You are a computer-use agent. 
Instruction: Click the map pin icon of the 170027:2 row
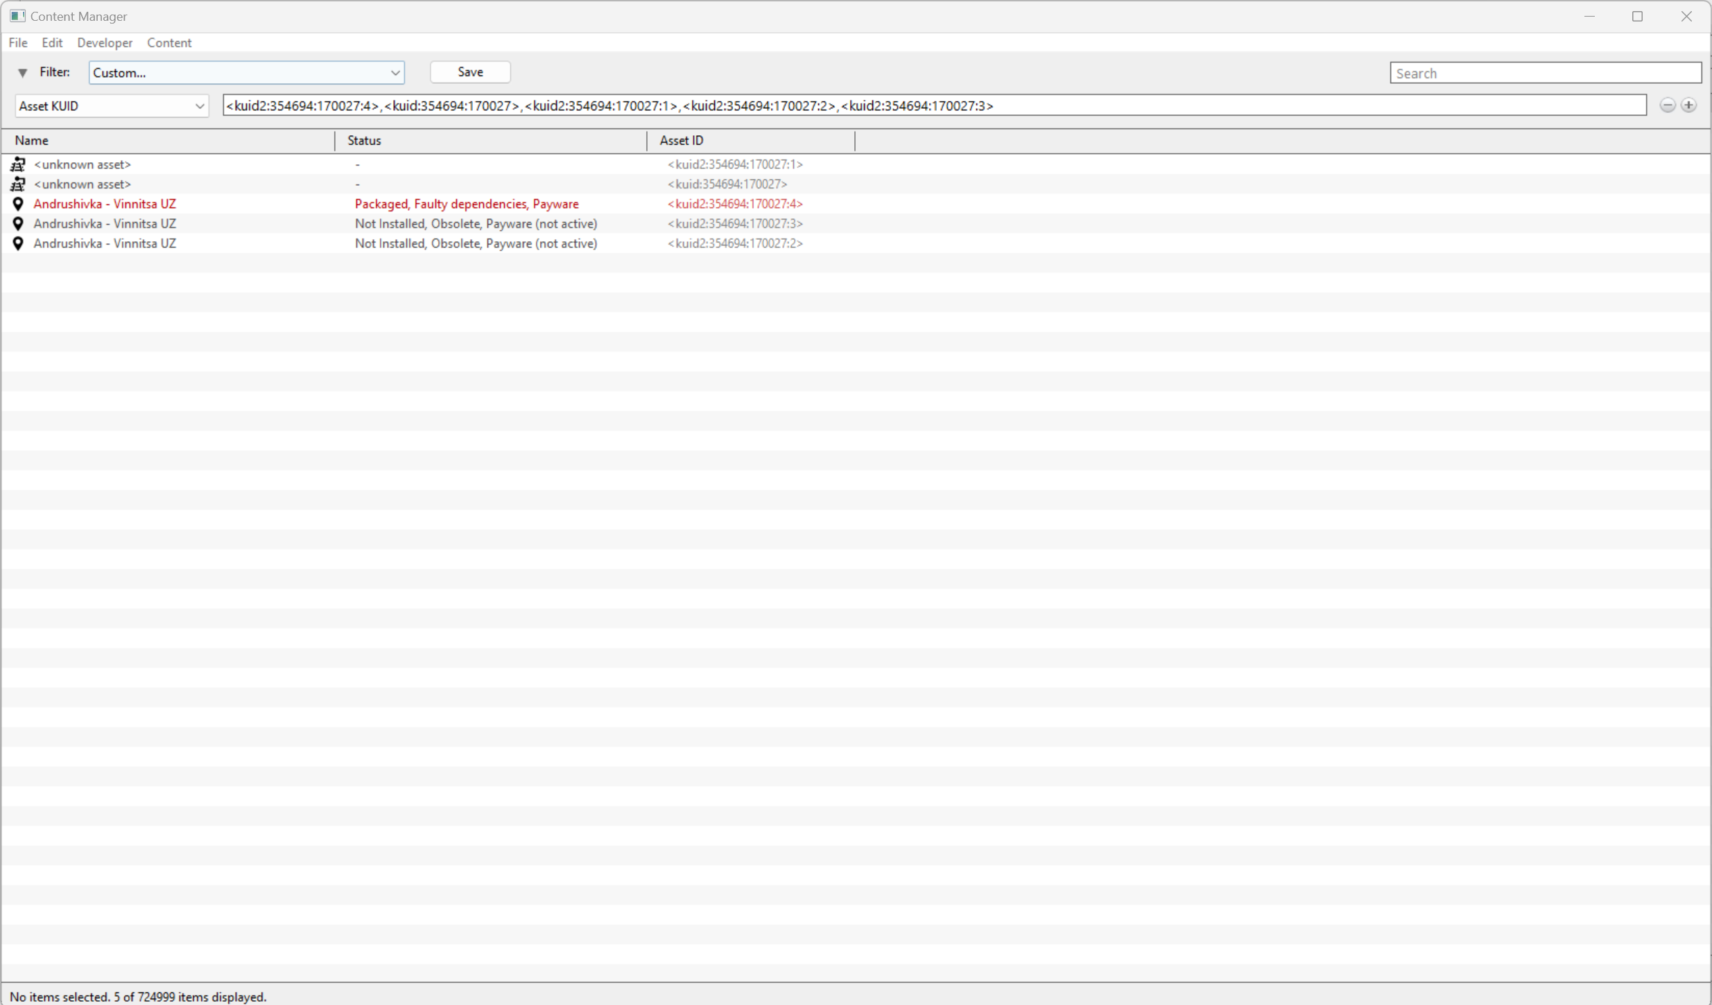click(18, 243)
